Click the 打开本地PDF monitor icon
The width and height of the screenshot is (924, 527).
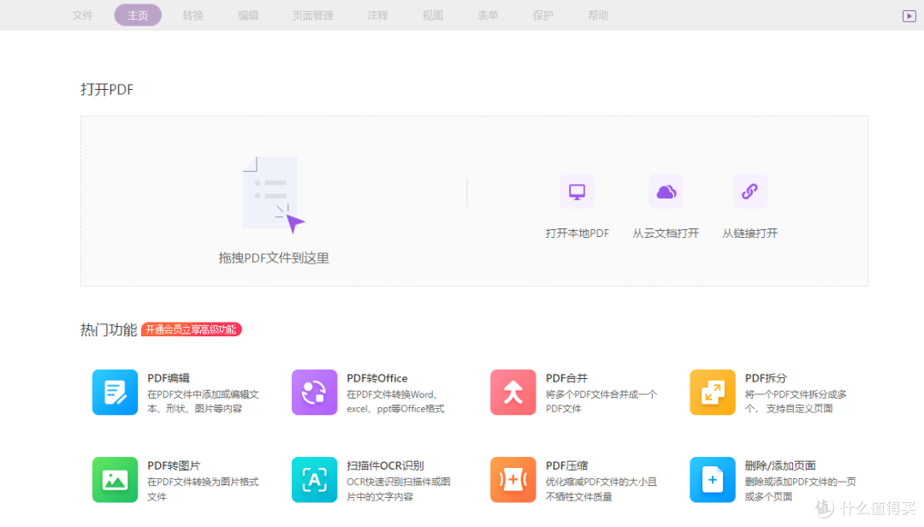(x=577, y=191)
